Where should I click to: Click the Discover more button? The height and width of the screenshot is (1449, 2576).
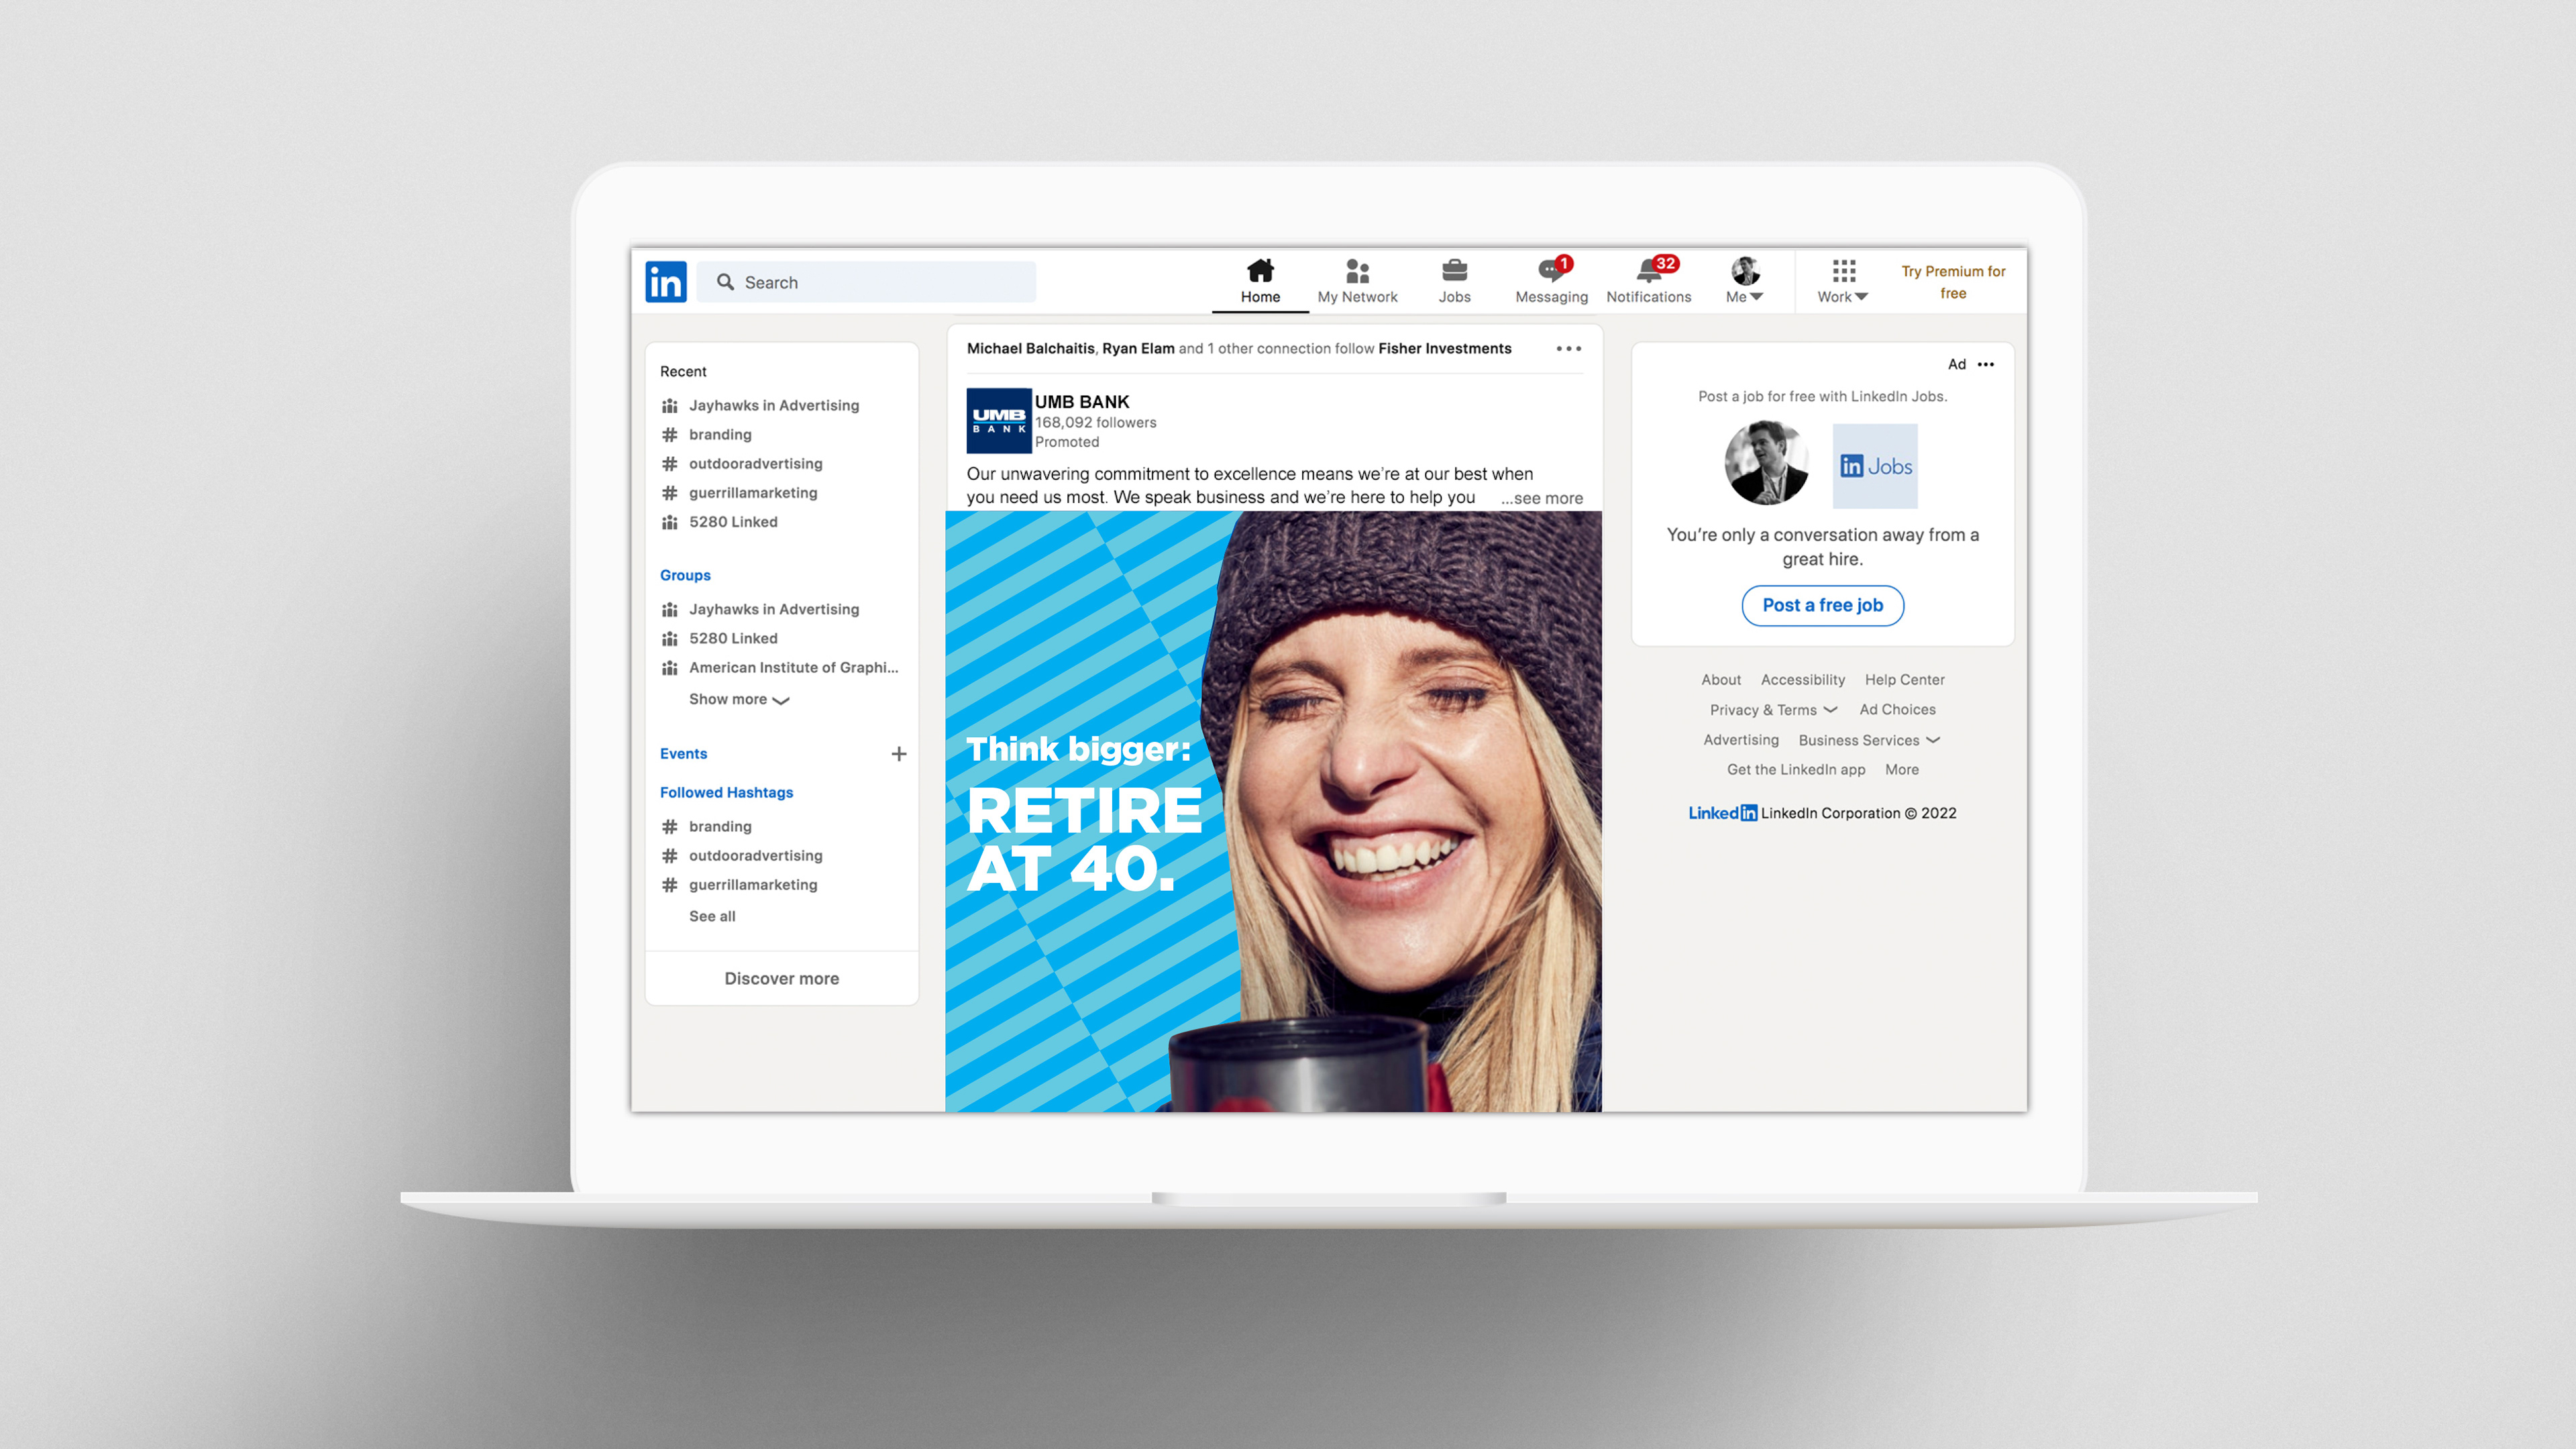coord(781,979)
